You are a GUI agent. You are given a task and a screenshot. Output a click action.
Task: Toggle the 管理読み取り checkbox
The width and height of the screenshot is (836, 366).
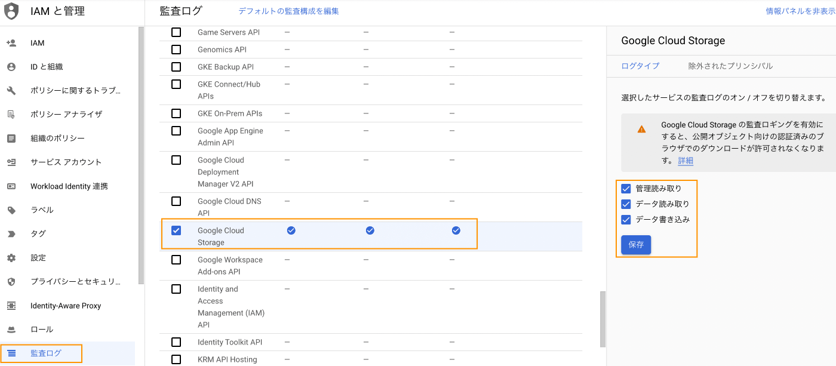[x=626, y=189]
